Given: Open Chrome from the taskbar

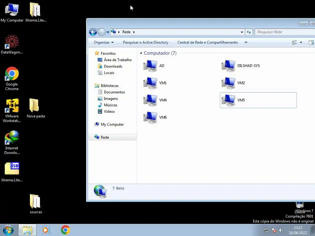Looking at the screenshot, I should point(65,230).
